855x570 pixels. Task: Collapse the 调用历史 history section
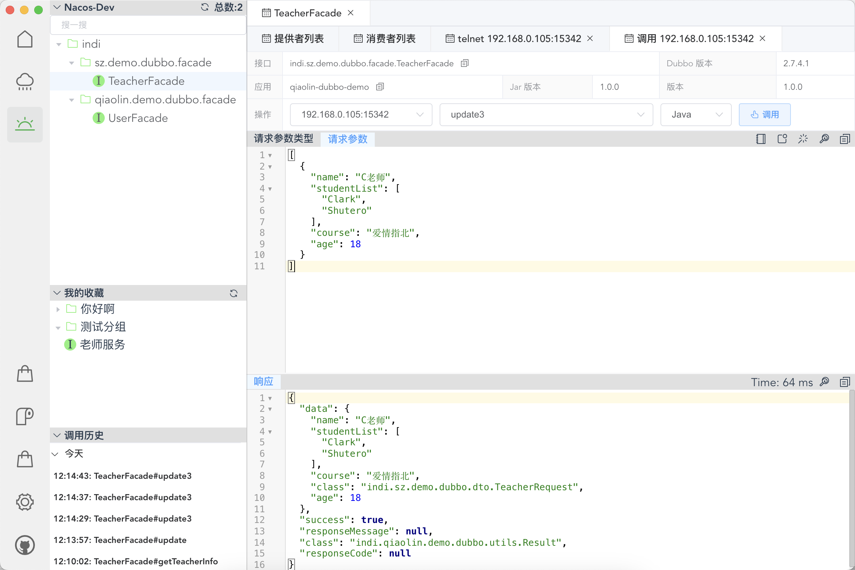[57, 435]
